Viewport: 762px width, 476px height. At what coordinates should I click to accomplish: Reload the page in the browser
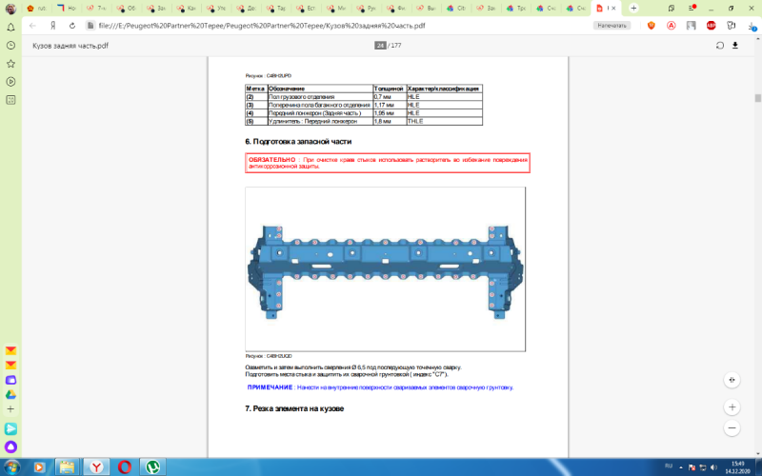pos(71,26)
